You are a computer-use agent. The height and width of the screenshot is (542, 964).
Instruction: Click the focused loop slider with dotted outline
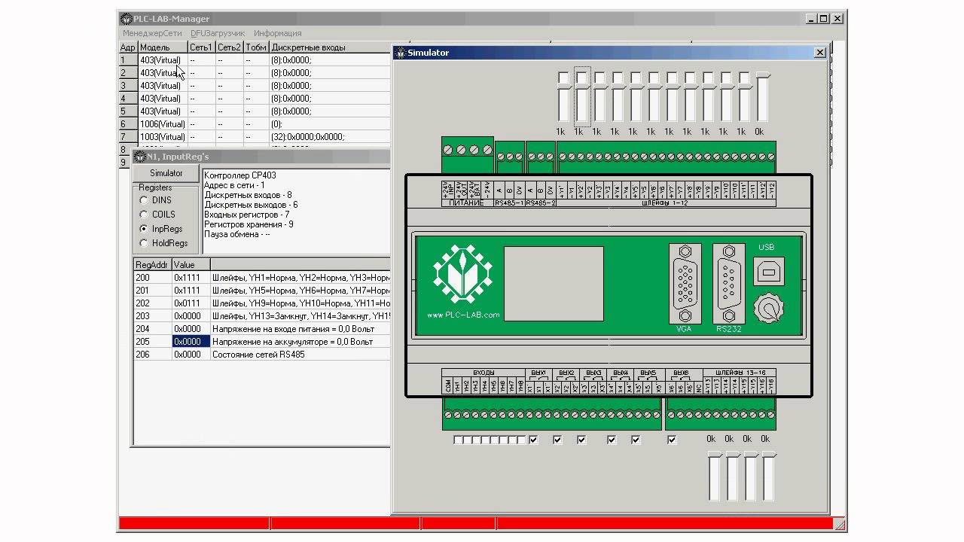tap(581, 96)
